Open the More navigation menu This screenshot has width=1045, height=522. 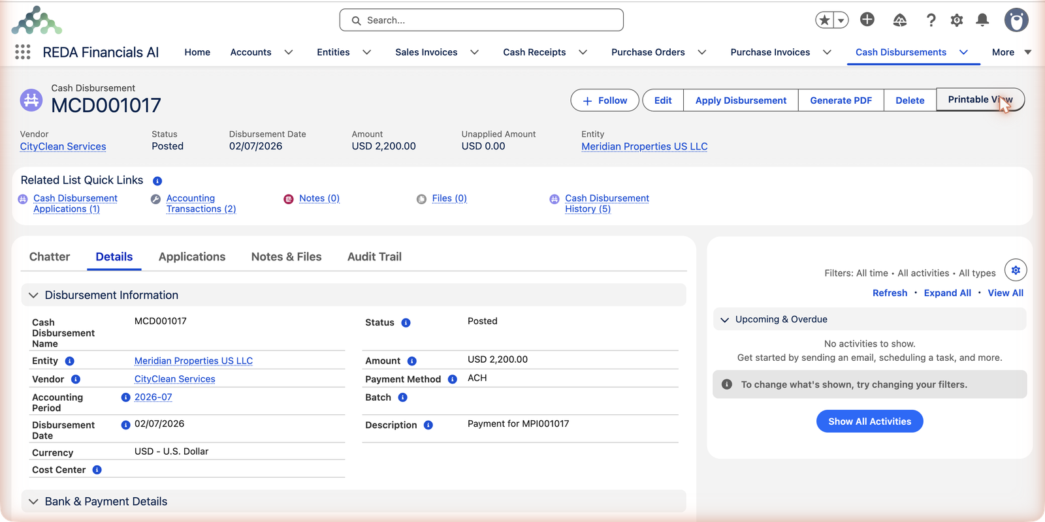coord(1011,52)
